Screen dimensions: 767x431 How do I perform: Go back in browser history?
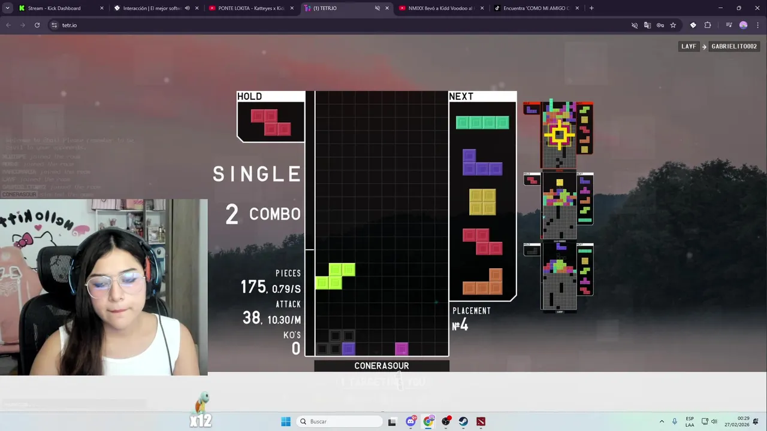point(8,25)
